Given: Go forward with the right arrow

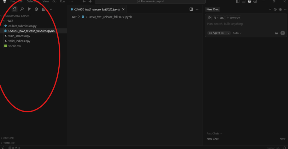Looking at the screenshot, I should 90,1.
